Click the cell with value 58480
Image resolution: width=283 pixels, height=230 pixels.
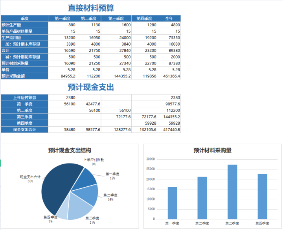[x=62, y=130]
